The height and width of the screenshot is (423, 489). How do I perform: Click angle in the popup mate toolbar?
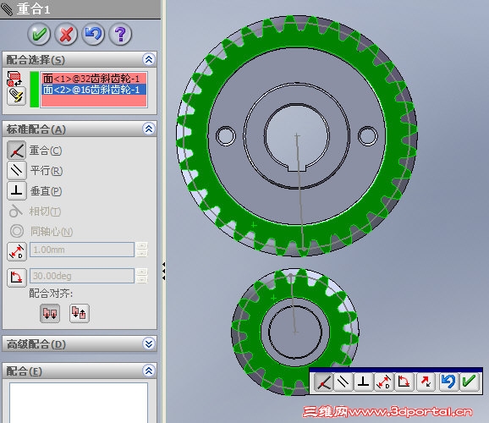tap(404, 382)
